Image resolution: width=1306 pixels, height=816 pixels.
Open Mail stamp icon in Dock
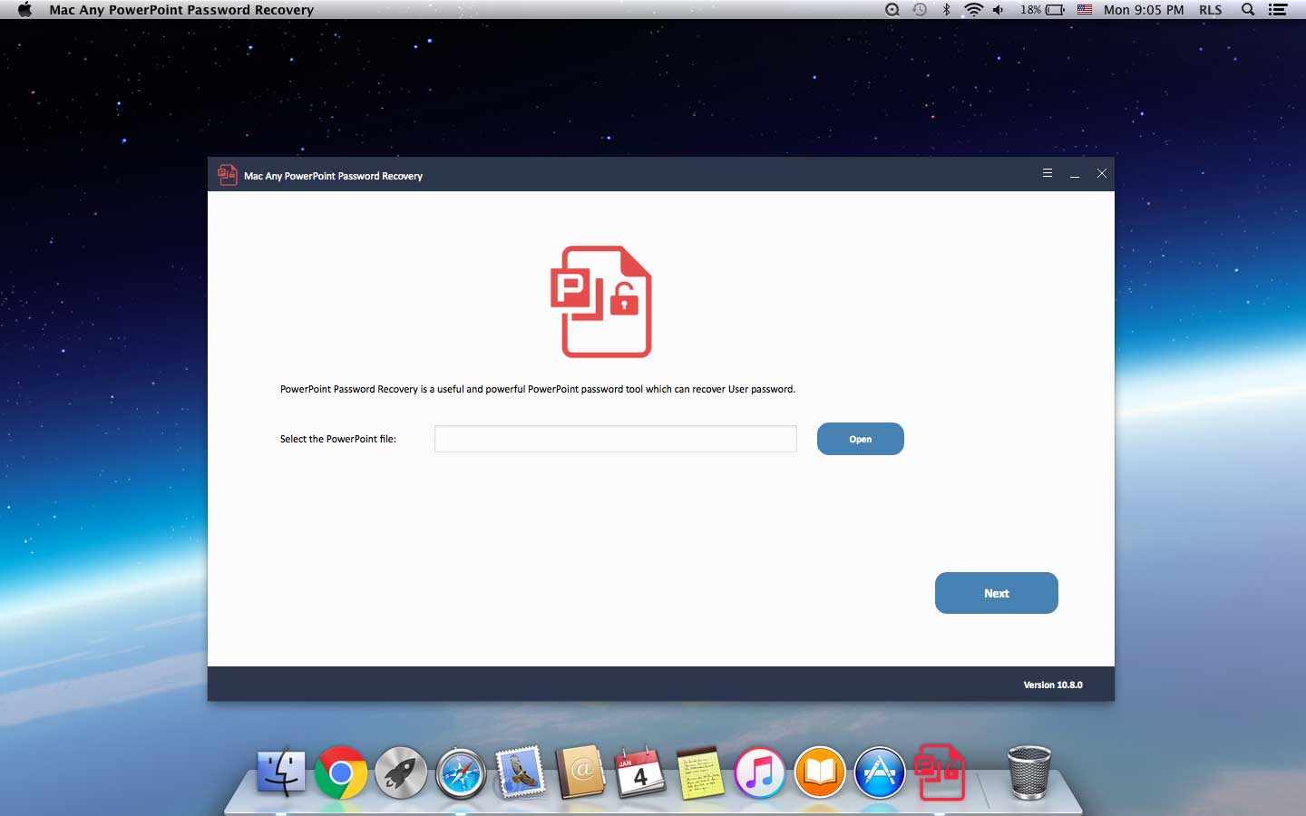pyautogui.click(x=521, y=772)
